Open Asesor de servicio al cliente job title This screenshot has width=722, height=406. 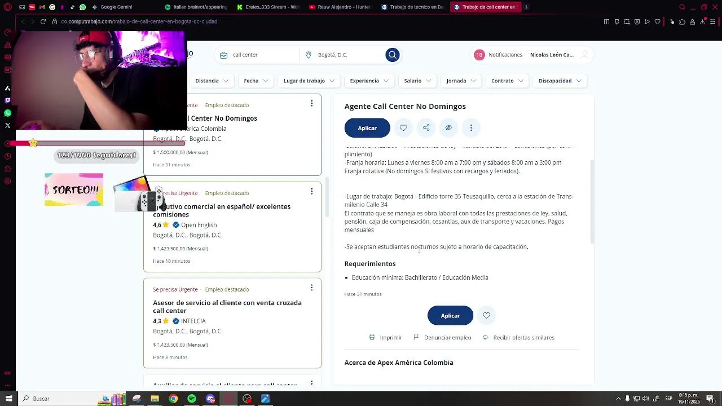coord(227,307)
